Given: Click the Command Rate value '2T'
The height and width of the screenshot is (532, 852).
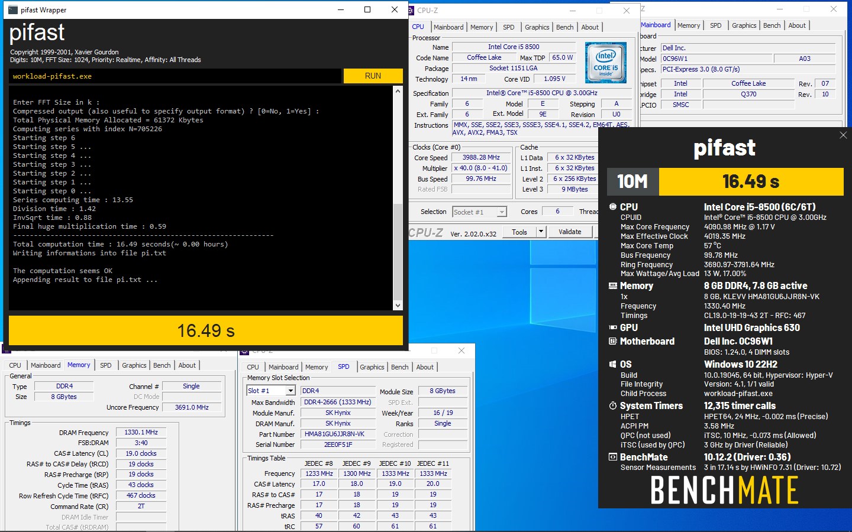Looking at the screenshot, I should tap(141, 506).
